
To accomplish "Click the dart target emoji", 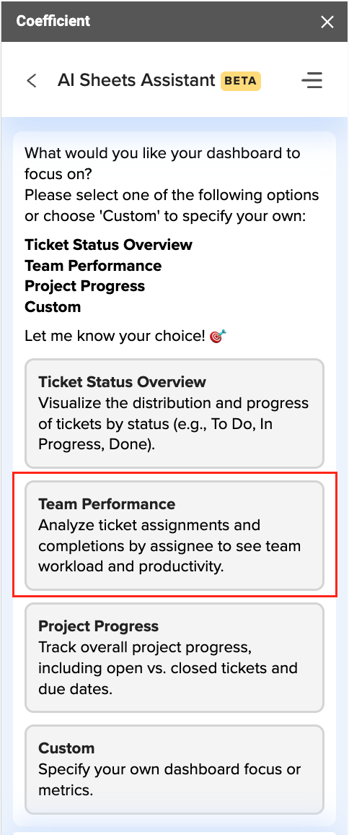I will pyautogui.click(x=218, y=337).
